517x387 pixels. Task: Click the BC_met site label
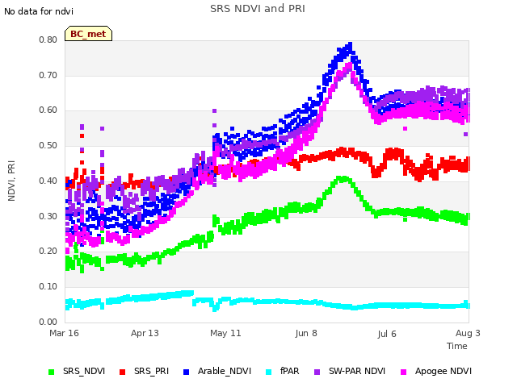[x=88, y=34]
